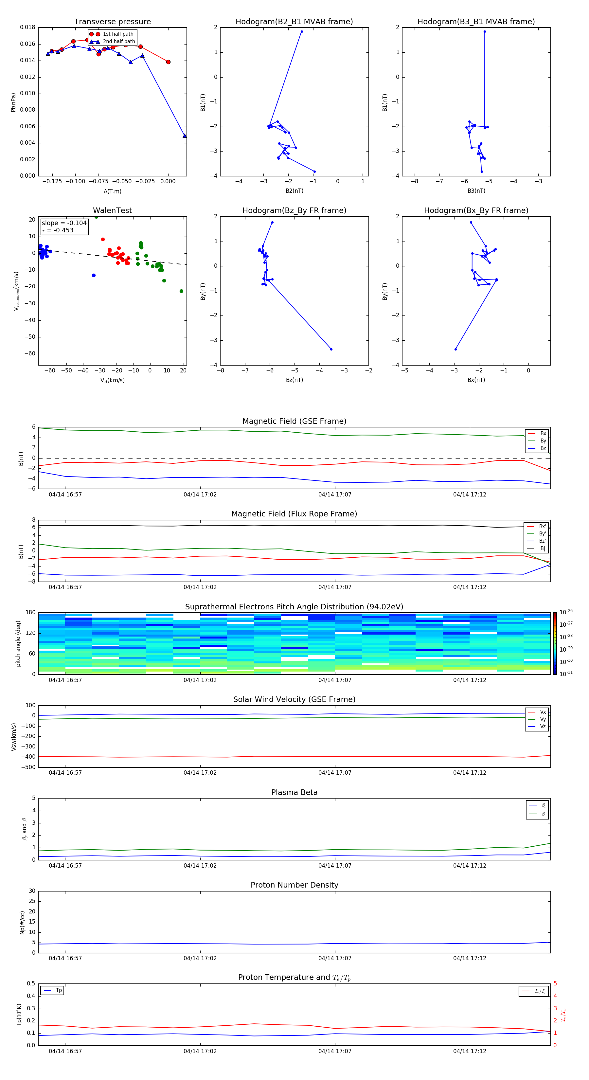Click the pitch angle colorbar

click(555, 643)
